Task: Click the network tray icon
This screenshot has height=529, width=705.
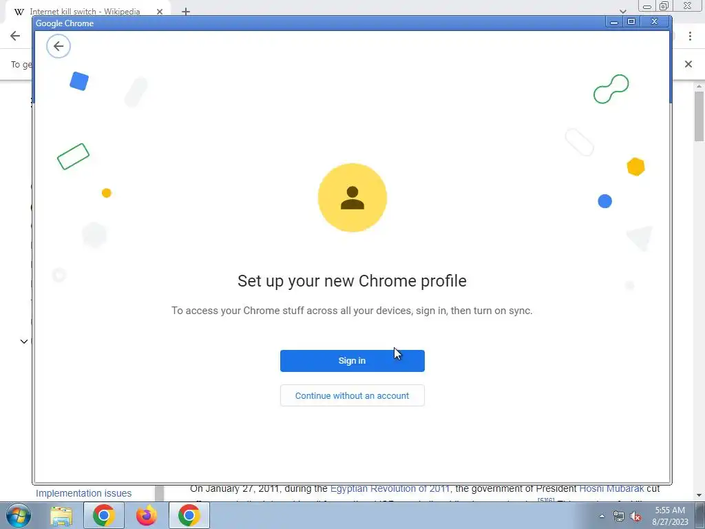Action: coord(619,516)
